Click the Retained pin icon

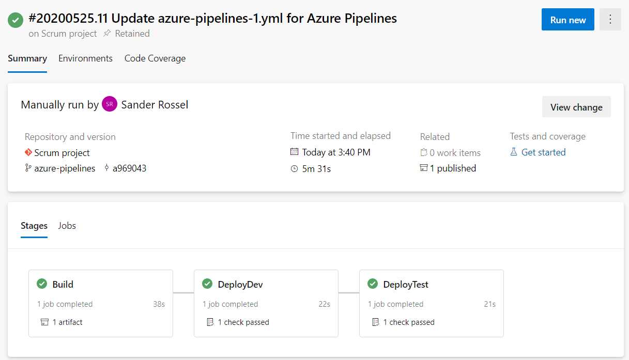(x=108, y=34)
